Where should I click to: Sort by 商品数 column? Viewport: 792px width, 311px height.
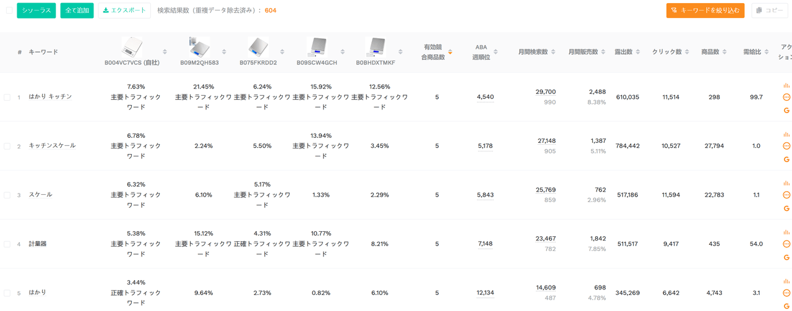pyautogui.click(x=724, y=52)
